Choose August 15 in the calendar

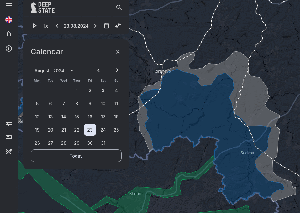[x=77, y=117]
